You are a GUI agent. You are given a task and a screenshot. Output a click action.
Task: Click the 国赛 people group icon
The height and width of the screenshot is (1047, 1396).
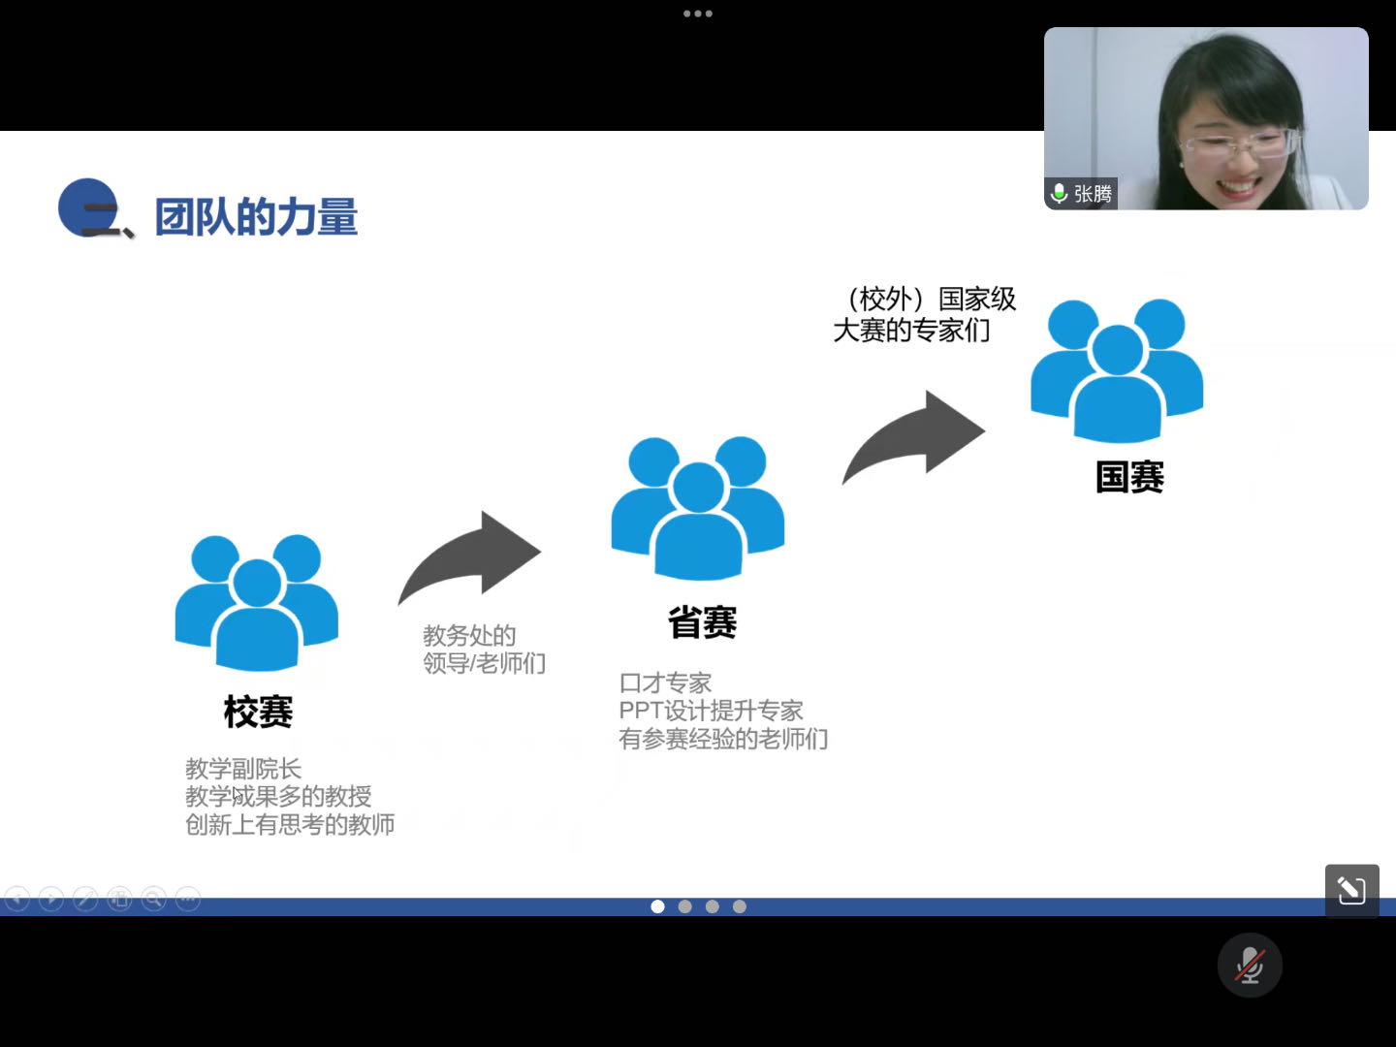pos(1117,370)
